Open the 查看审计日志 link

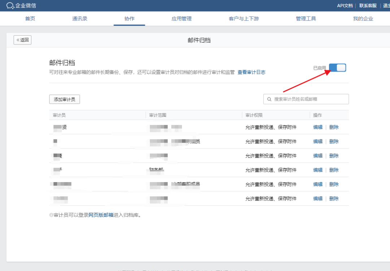(252, 72)
